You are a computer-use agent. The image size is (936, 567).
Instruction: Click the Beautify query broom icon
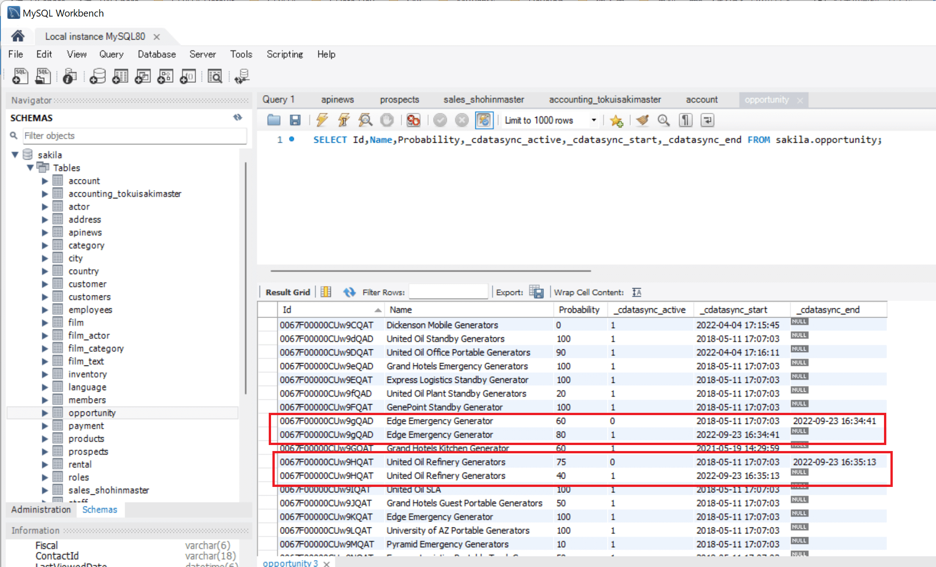642,121
